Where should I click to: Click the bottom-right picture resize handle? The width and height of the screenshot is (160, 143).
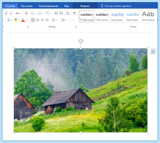coord(147,132)
